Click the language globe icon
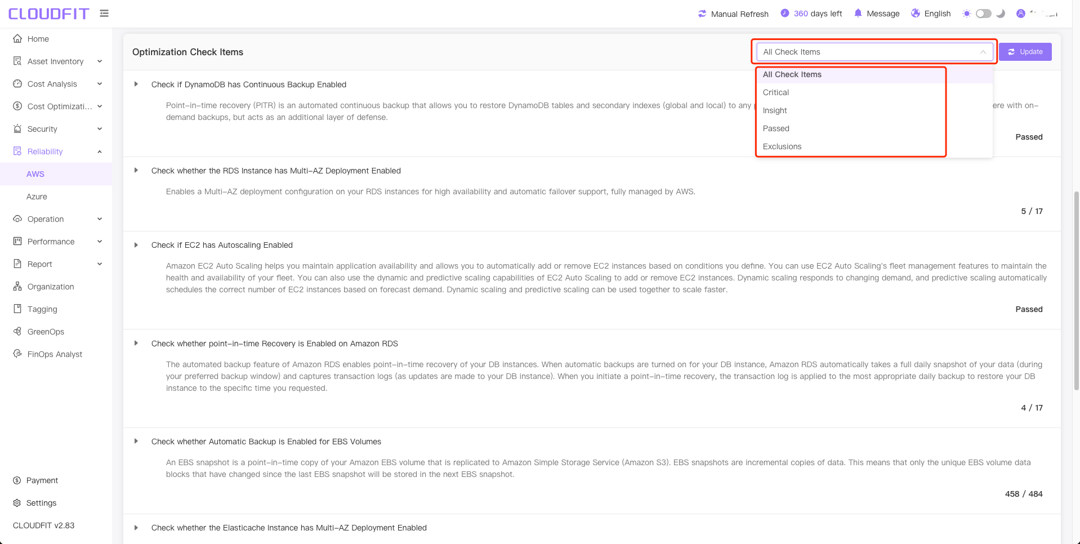 coord(916,13)
